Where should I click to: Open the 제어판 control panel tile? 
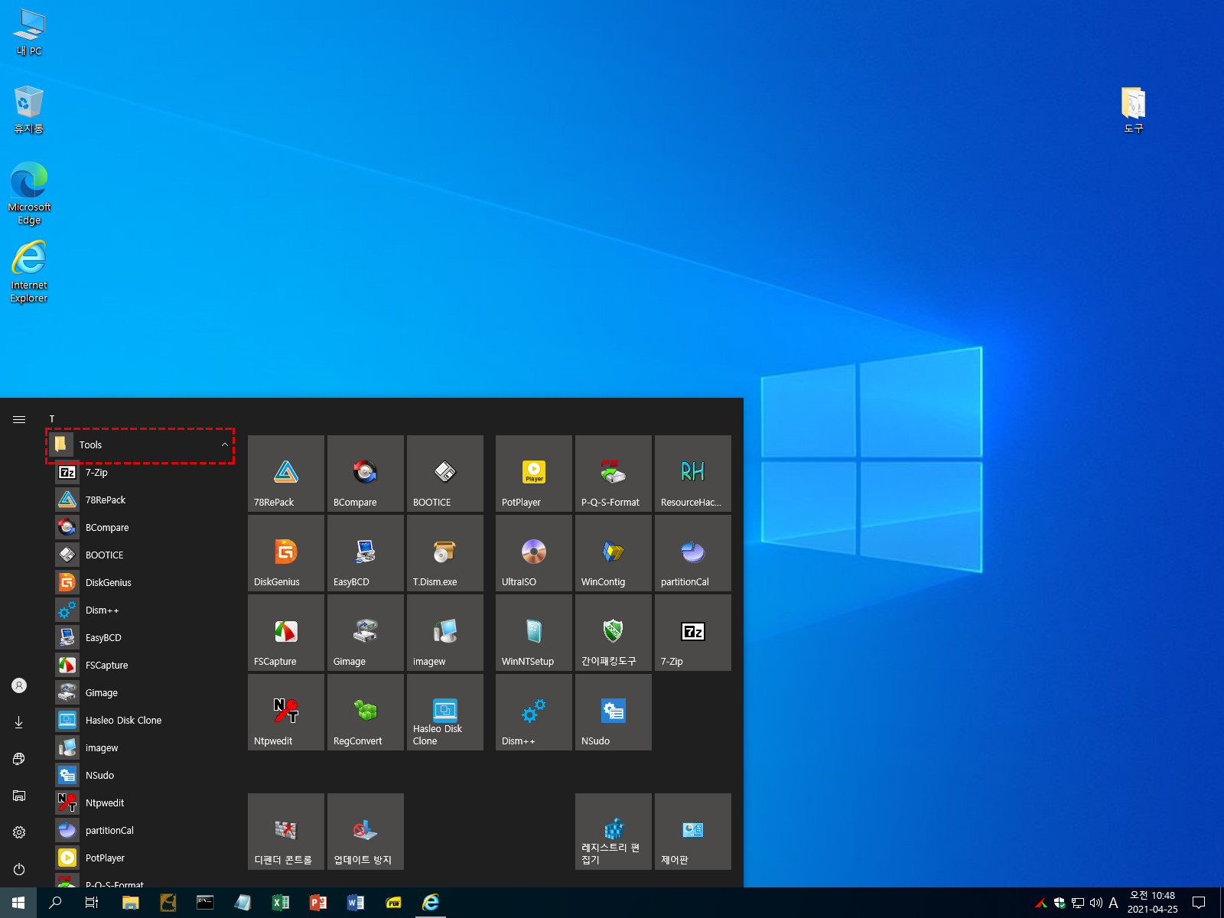tap(693, 832)
